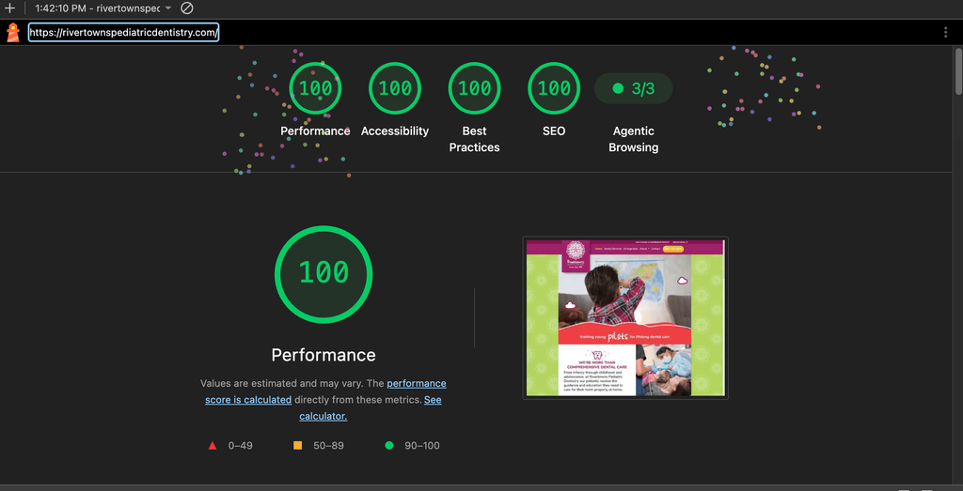Click the green circle 90–100 legend icon
The width and height of the screenshot is (963, 491).
click(388, 446)
